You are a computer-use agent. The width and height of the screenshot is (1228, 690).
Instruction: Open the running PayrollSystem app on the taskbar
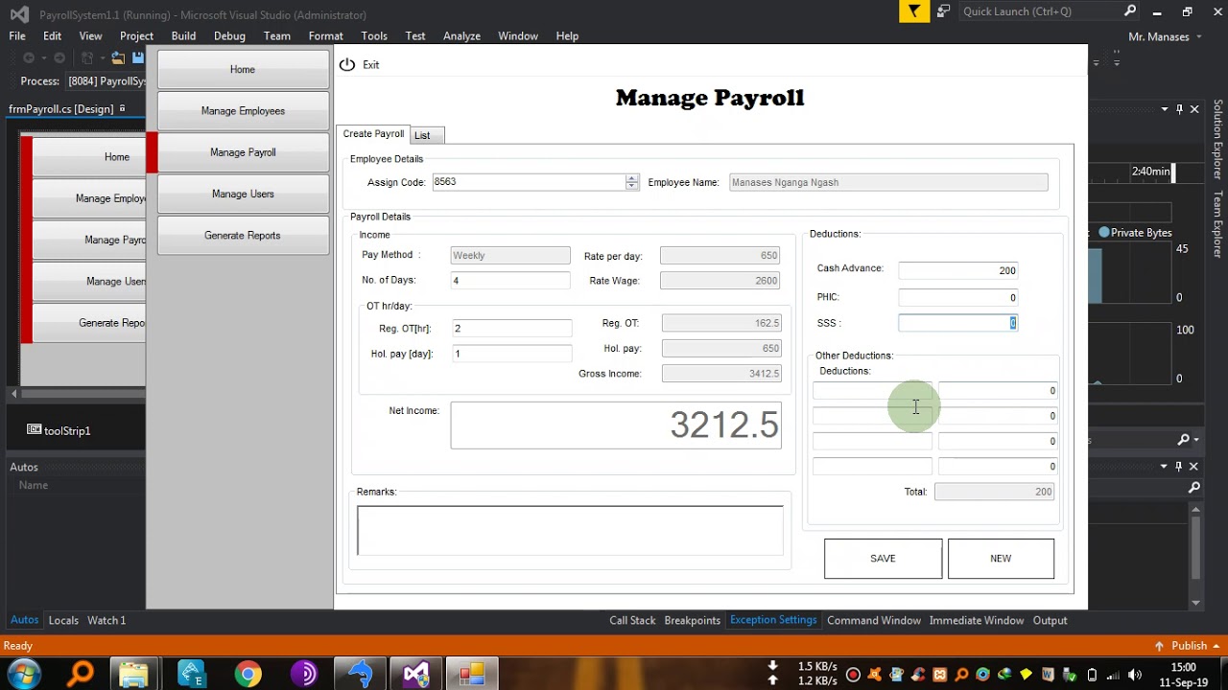pyautogui.click(x=471, y=674)
